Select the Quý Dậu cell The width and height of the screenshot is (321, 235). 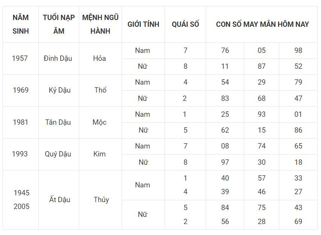58,154
